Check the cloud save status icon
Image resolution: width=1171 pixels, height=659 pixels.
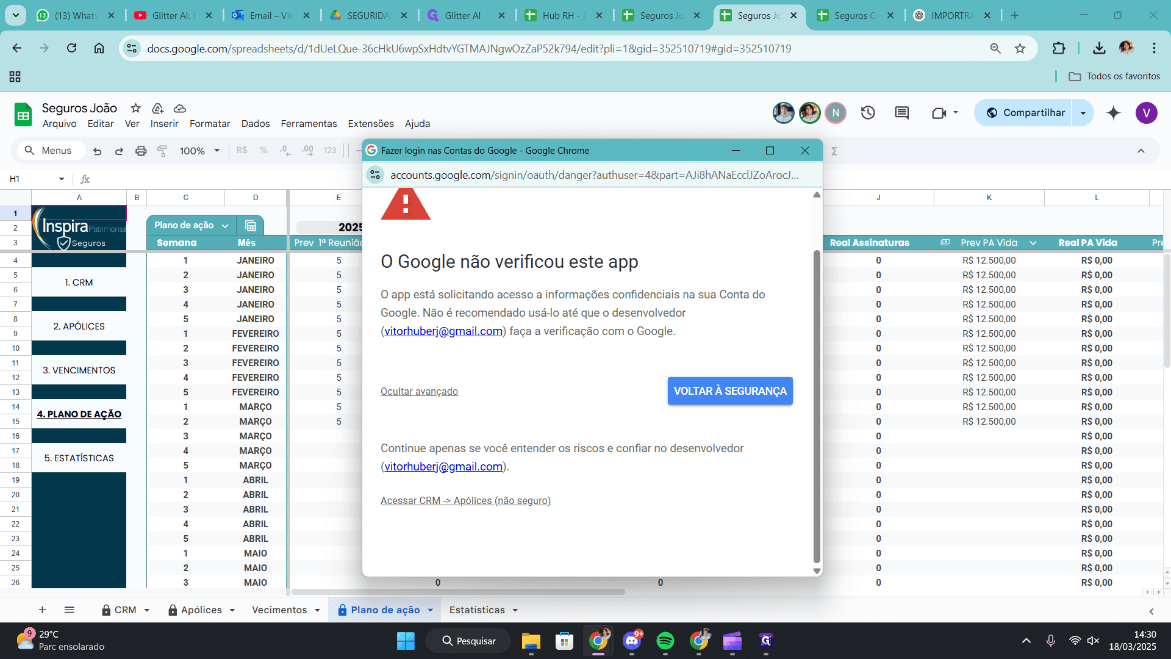pyautogui.click(x=179, y=108)
